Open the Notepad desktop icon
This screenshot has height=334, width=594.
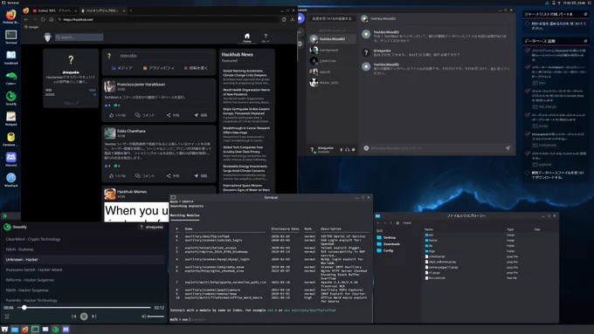(x=11, y=117)
